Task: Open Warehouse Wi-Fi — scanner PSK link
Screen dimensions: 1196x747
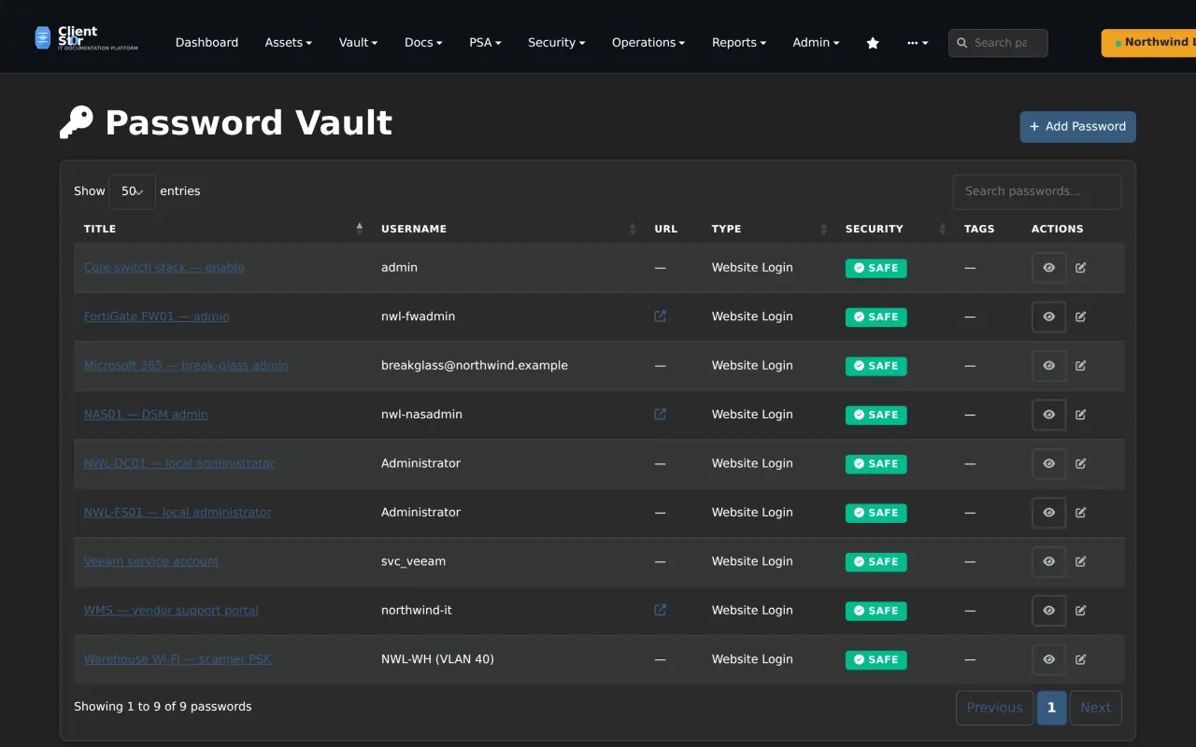Action: (x=178, y=660)
